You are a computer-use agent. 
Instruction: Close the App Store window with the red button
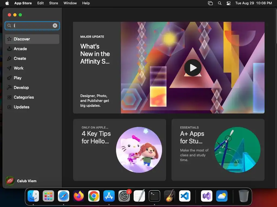[x=9, y=15]
